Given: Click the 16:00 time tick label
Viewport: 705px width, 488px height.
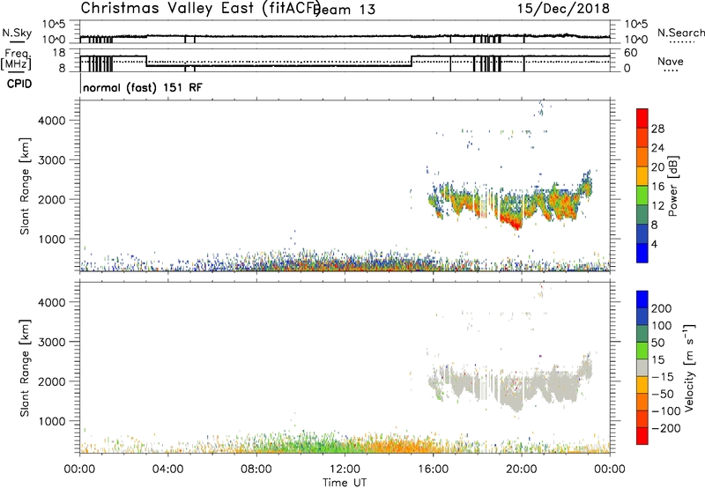Looking at the screenshot, I should pos(433,470).
